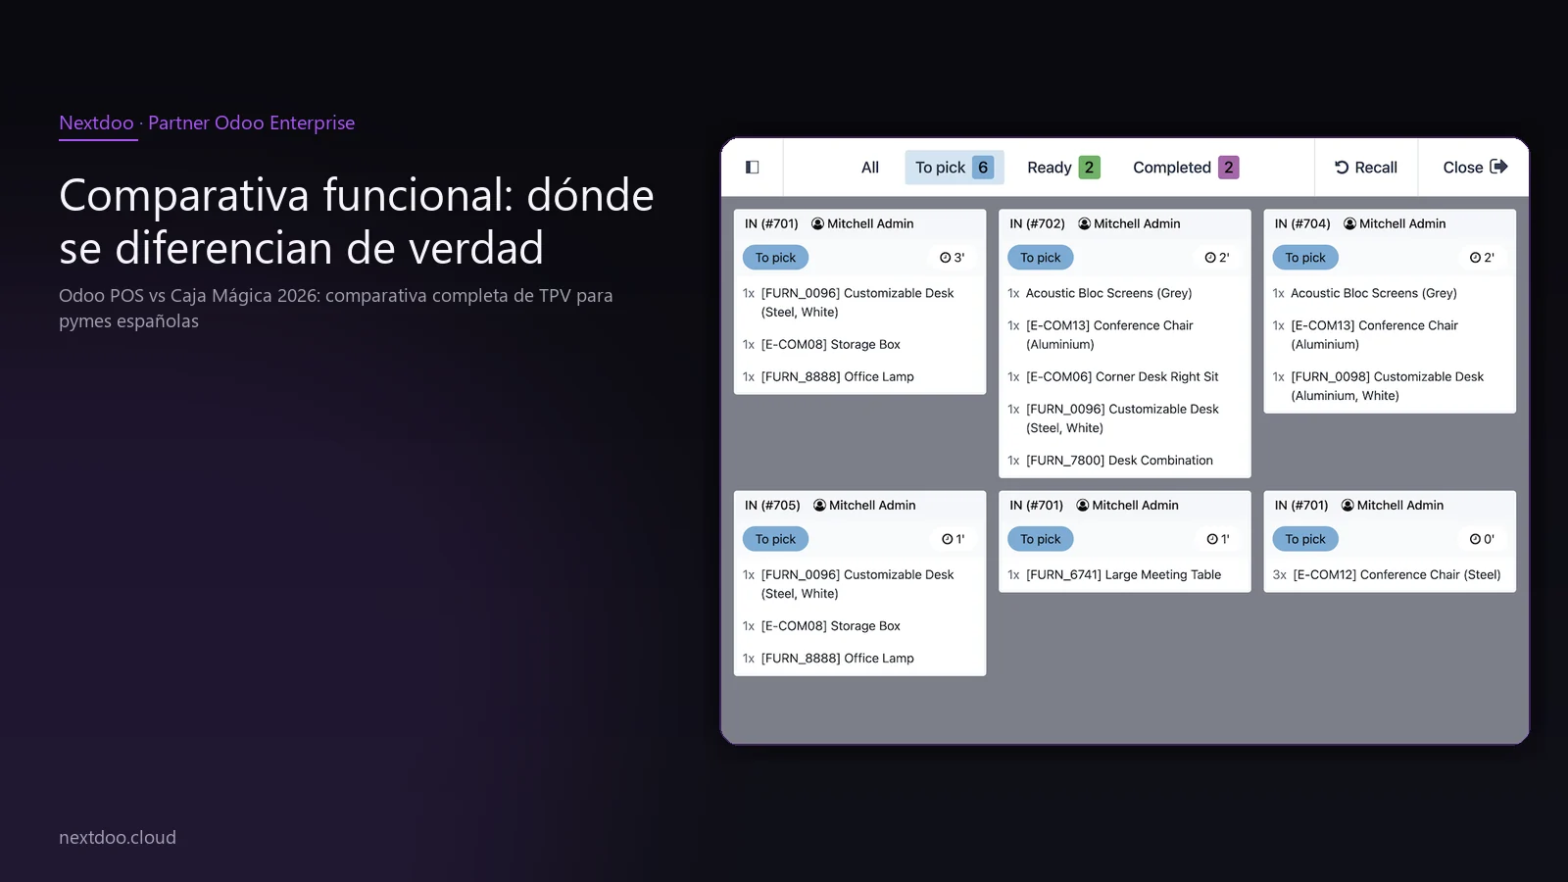Select order header IN (#705)
The width and height of the screenshot is (1568, 882).
point(772,505)
